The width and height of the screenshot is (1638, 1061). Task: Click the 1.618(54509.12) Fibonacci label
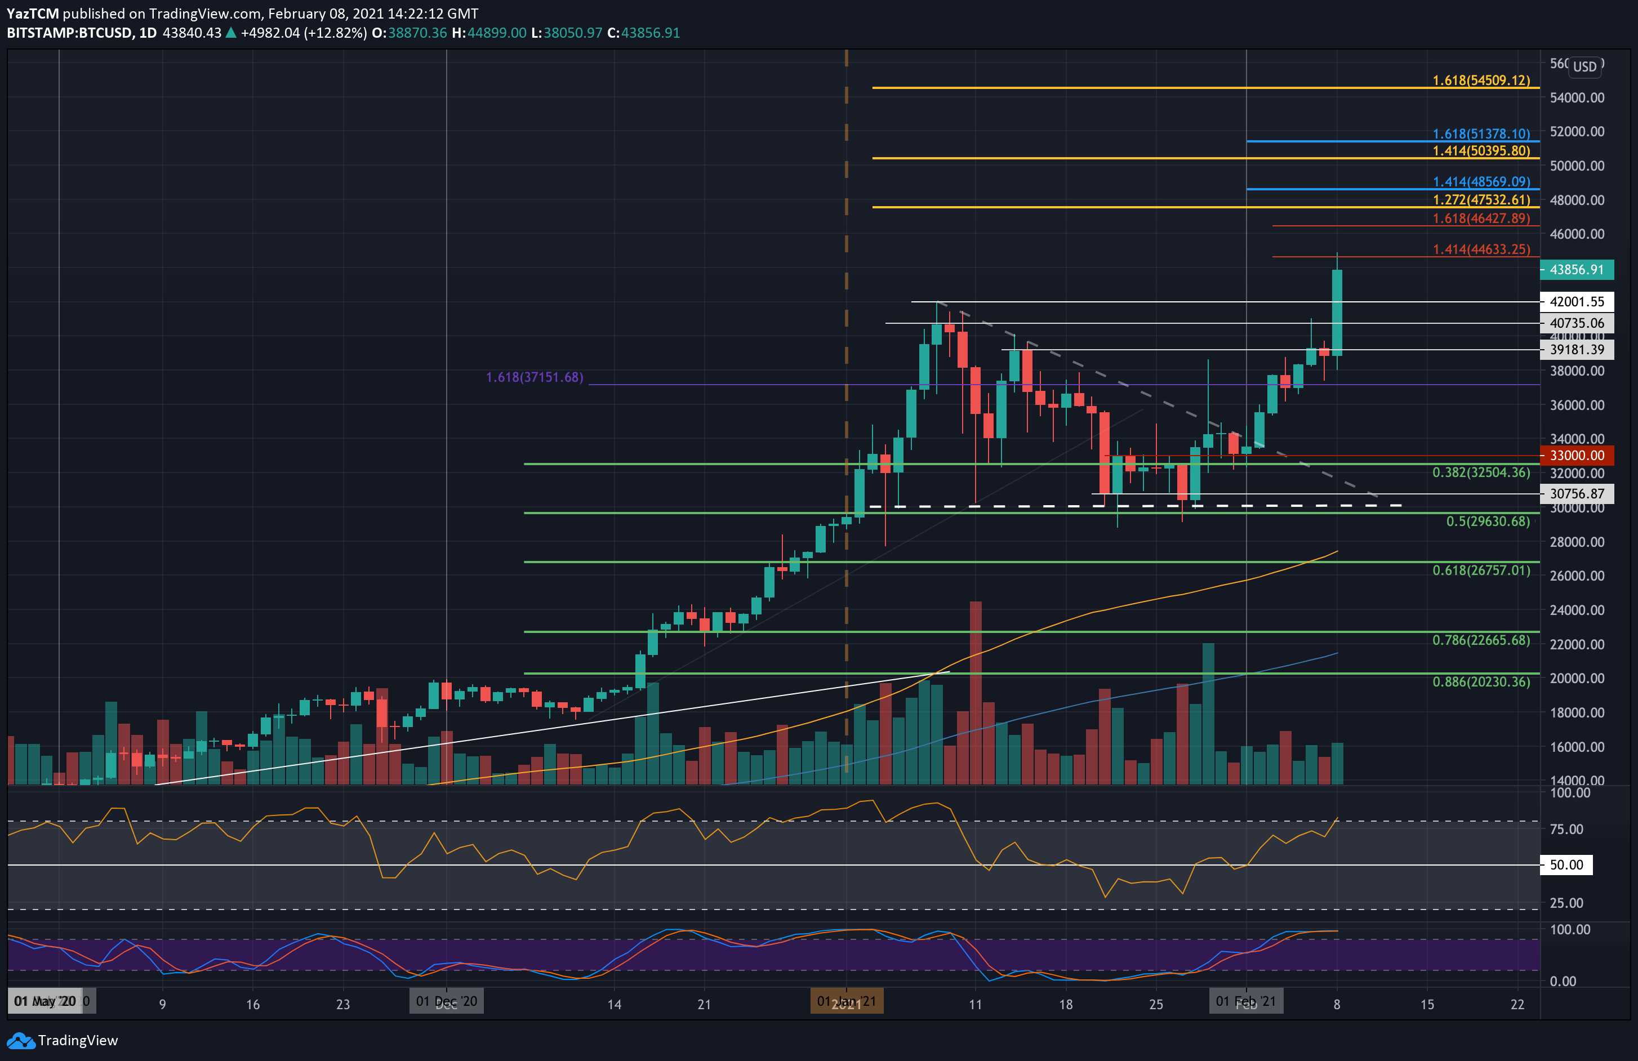[1481, 81]
